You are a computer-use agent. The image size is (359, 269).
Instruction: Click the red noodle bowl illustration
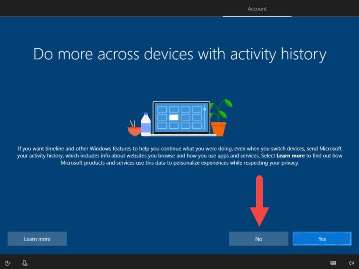134,131
